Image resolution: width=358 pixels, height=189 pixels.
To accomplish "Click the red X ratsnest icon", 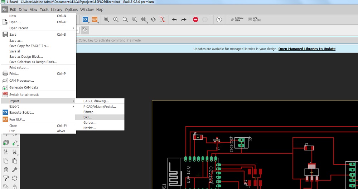I will pyautogui.click(x=163, y=20).
